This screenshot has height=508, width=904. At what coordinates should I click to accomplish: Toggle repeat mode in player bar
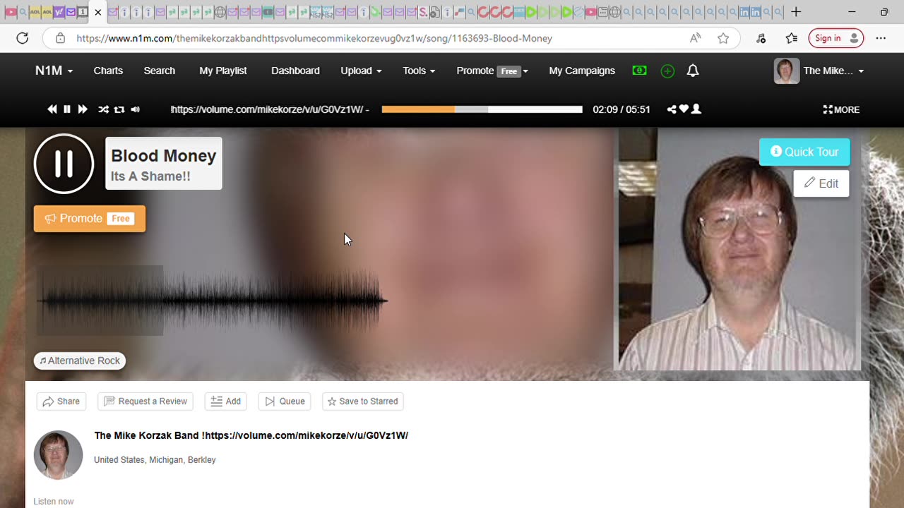pos(119,109)
